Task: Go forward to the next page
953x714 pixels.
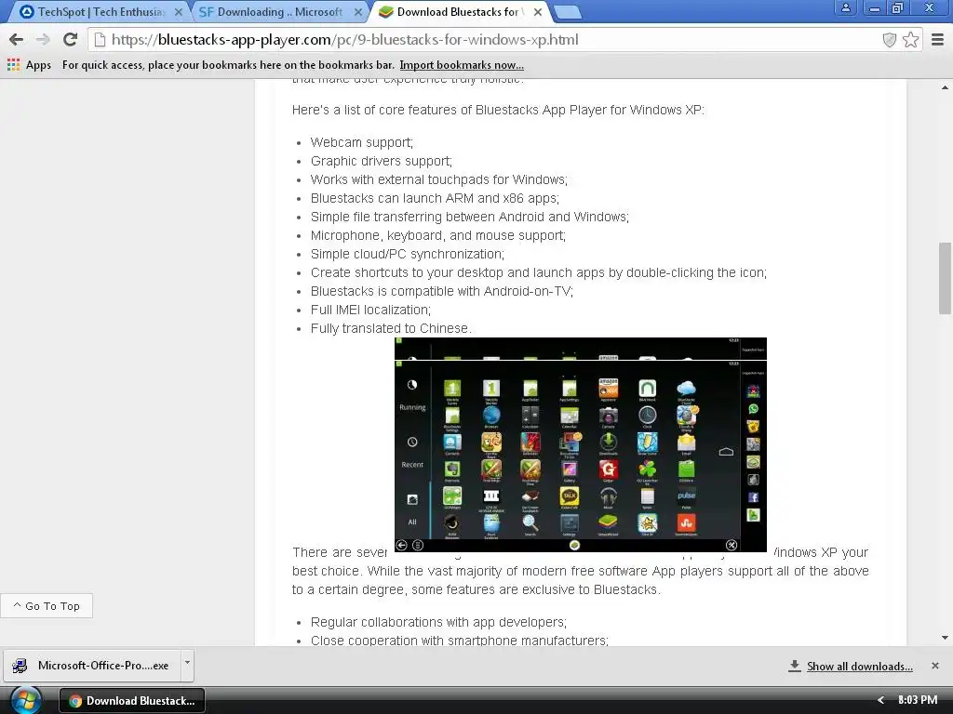Action: pos(43,40)
